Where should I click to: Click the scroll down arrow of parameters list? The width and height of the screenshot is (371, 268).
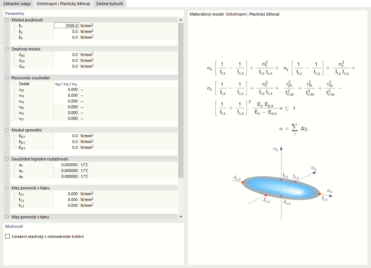coord(181,217)
